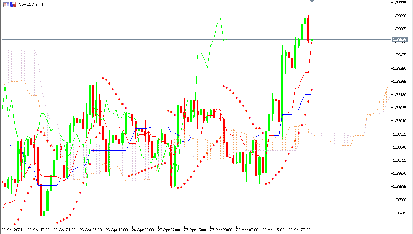Click the 28 Apr 23:00 time label
Viewport: 413px width, 234px height.
(299, 230)
